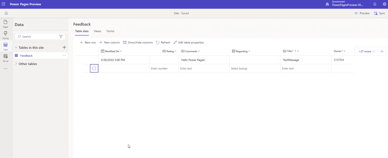This screenshot has width=388, height=158.
Task: Click the Data icon in the sidebar
Action: click(5, 46)
